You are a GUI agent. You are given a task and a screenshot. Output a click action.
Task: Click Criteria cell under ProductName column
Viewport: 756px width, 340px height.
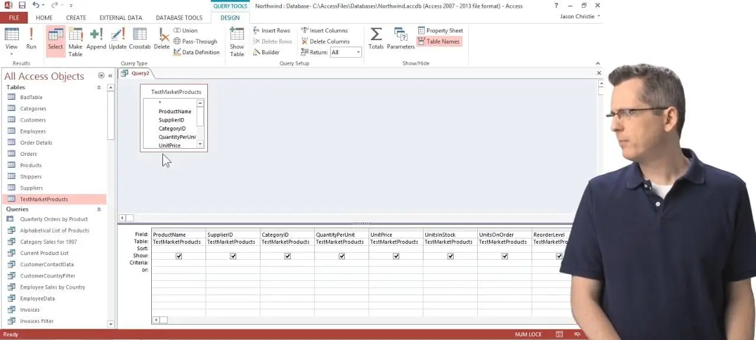[178, 263]
